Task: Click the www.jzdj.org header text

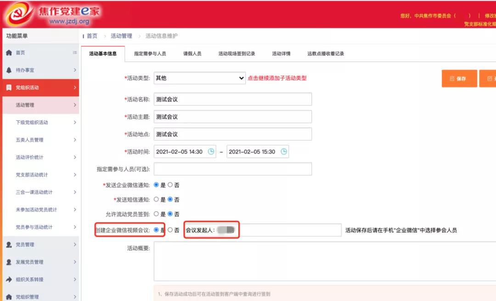Action: (69, 22)
